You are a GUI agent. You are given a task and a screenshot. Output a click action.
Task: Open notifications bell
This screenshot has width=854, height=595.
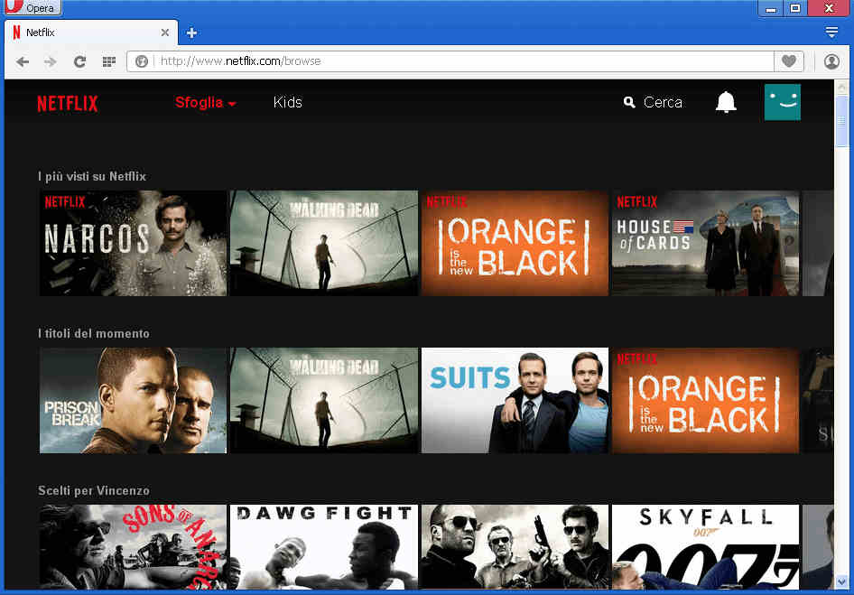click(x=726, y=102)
